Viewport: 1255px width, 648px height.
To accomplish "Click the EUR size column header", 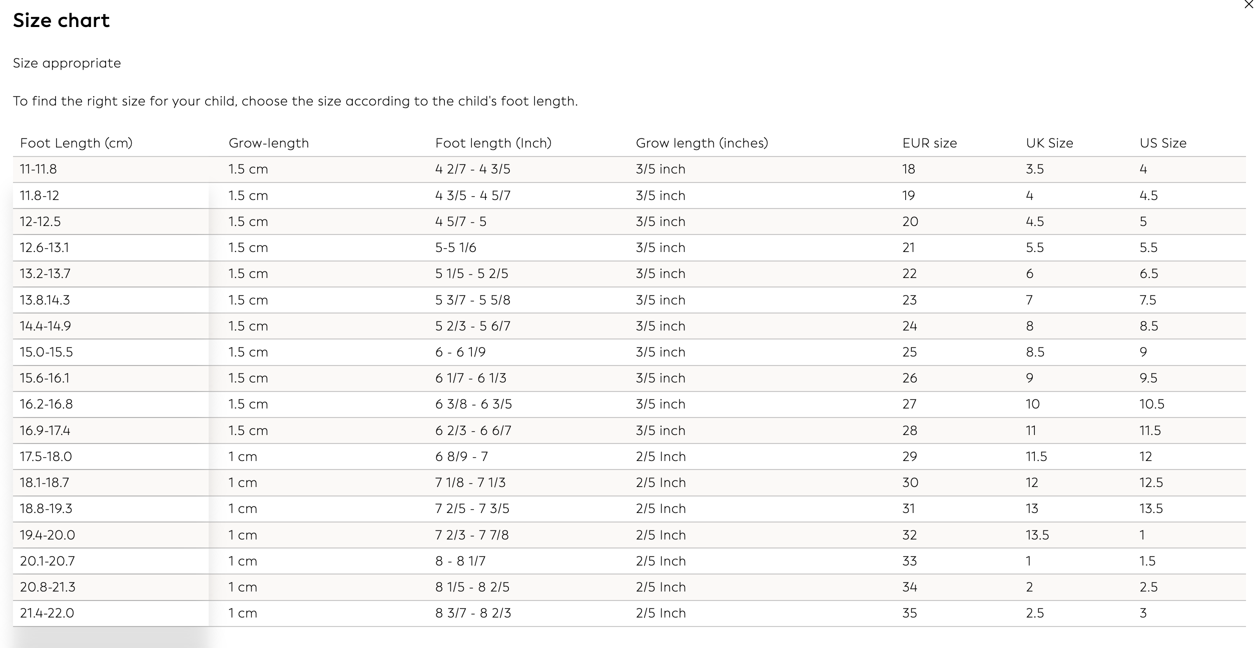I will point(929,143).
